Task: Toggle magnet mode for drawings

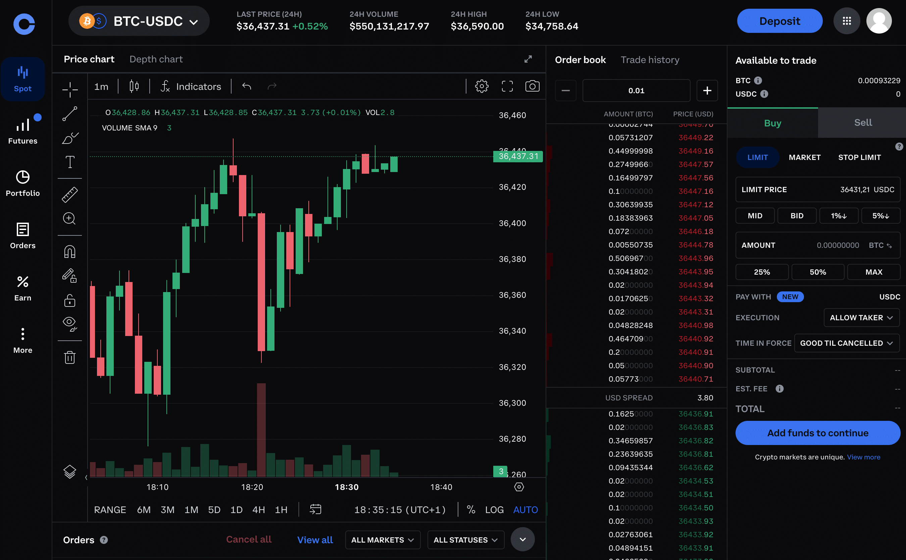Action: click(x=70, y=252)
